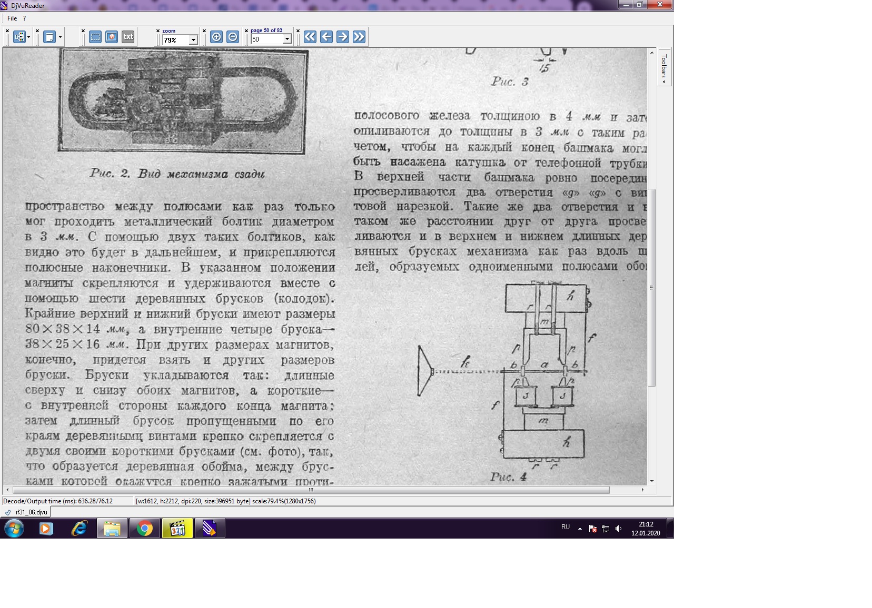This screenshot has height=608, width=872.
Task: Expand the page layout dropdown arrow
Action: pyautogui.click(x=60, y=37)
